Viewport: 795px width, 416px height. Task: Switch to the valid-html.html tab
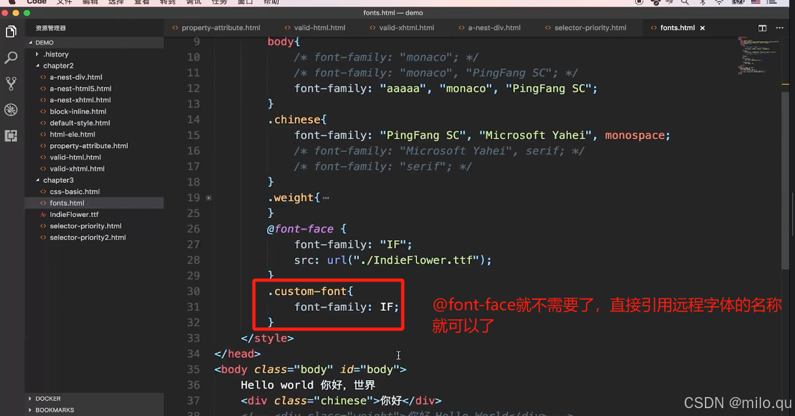coord(315,28)
